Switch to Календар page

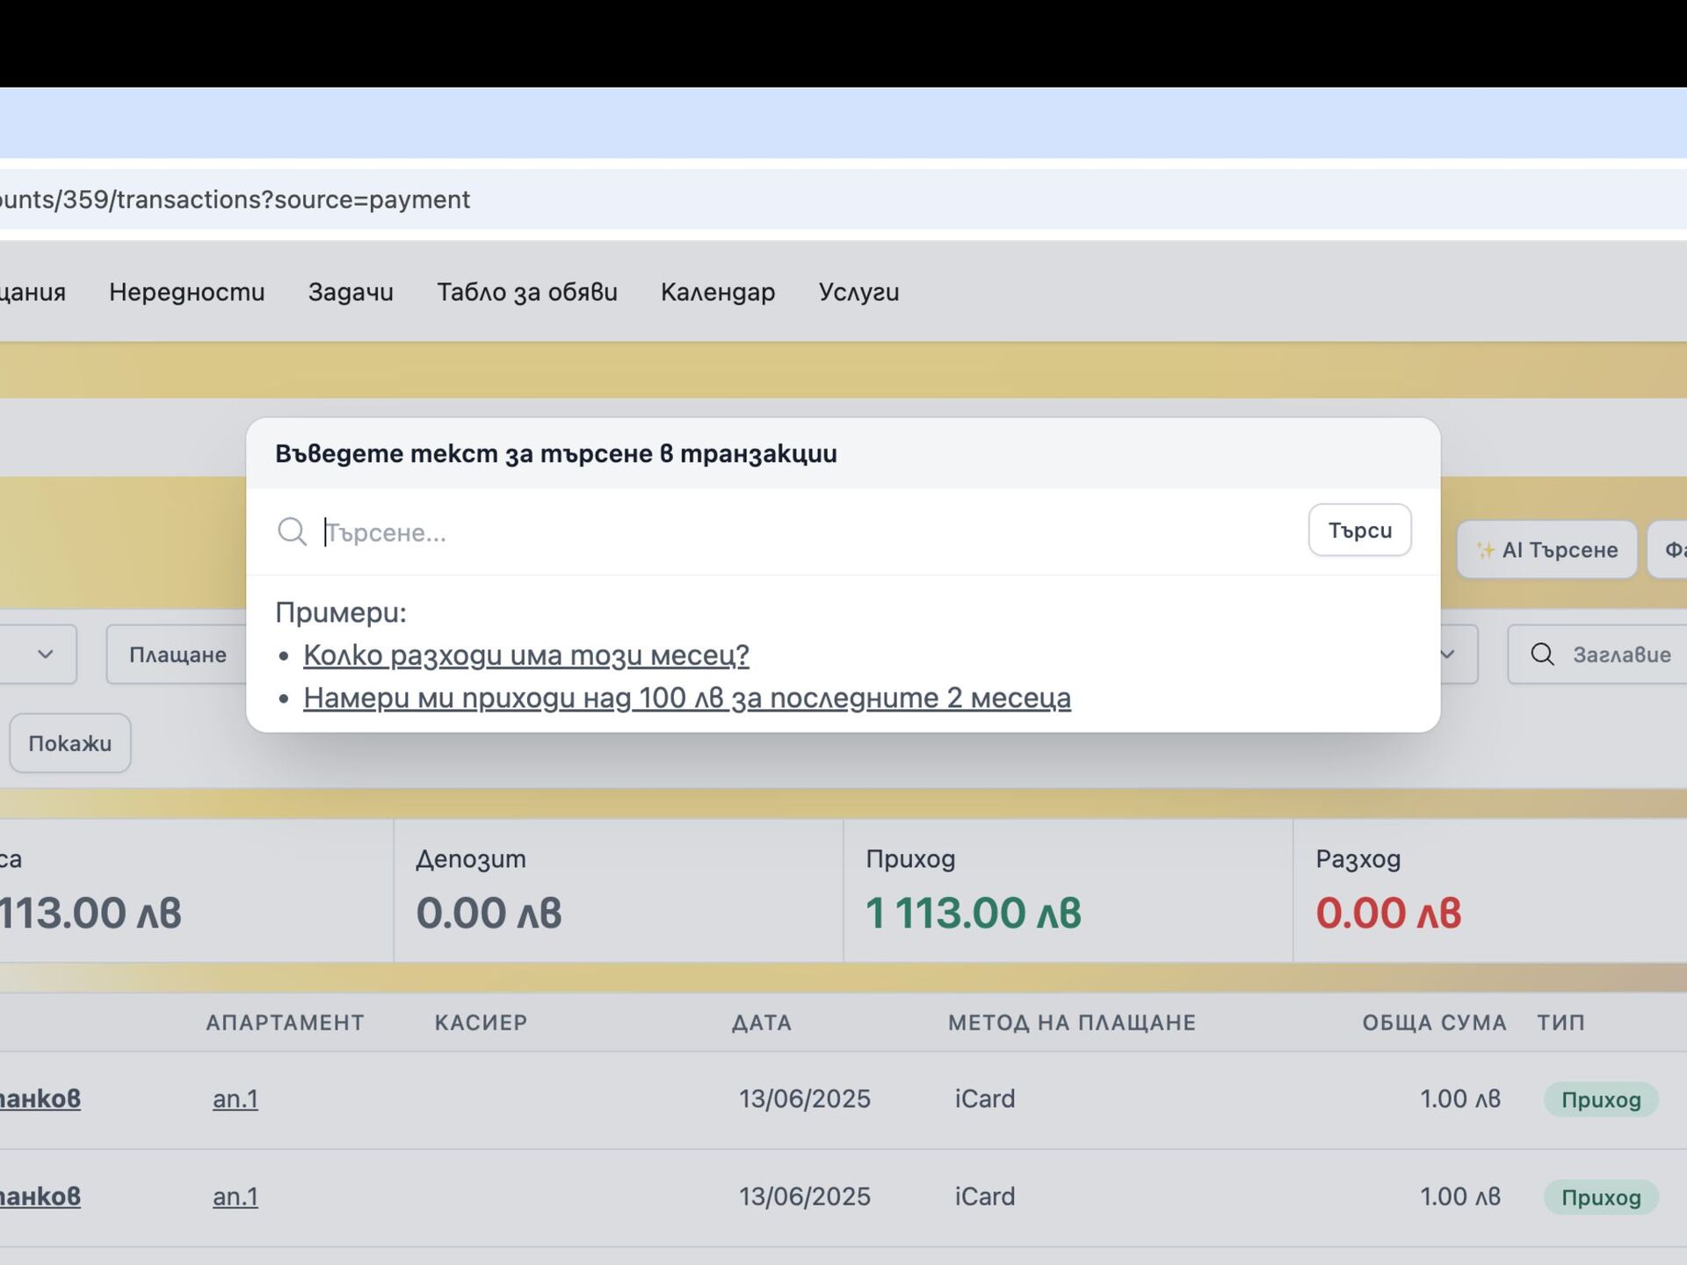(718, 293)
